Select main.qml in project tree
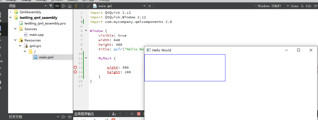This screenshot has height=120, width=318. (46, 57)
